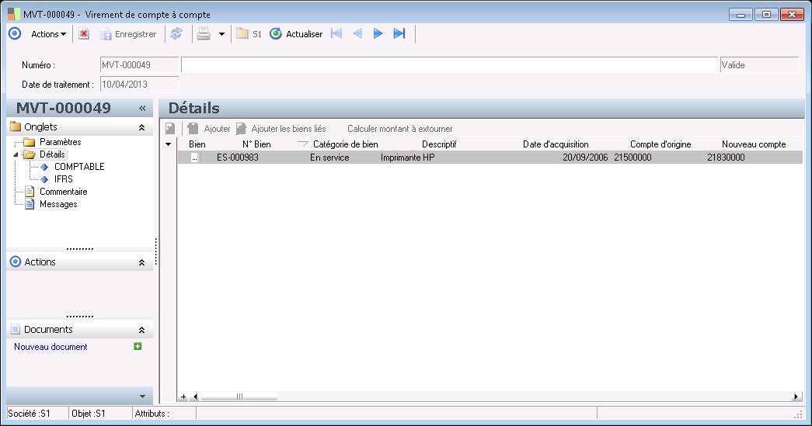Image resolution: width=812 pixels, height=426 pixels.
Task: Click the splitter handle between side panel and details
Action: click(x=156, y=251)
